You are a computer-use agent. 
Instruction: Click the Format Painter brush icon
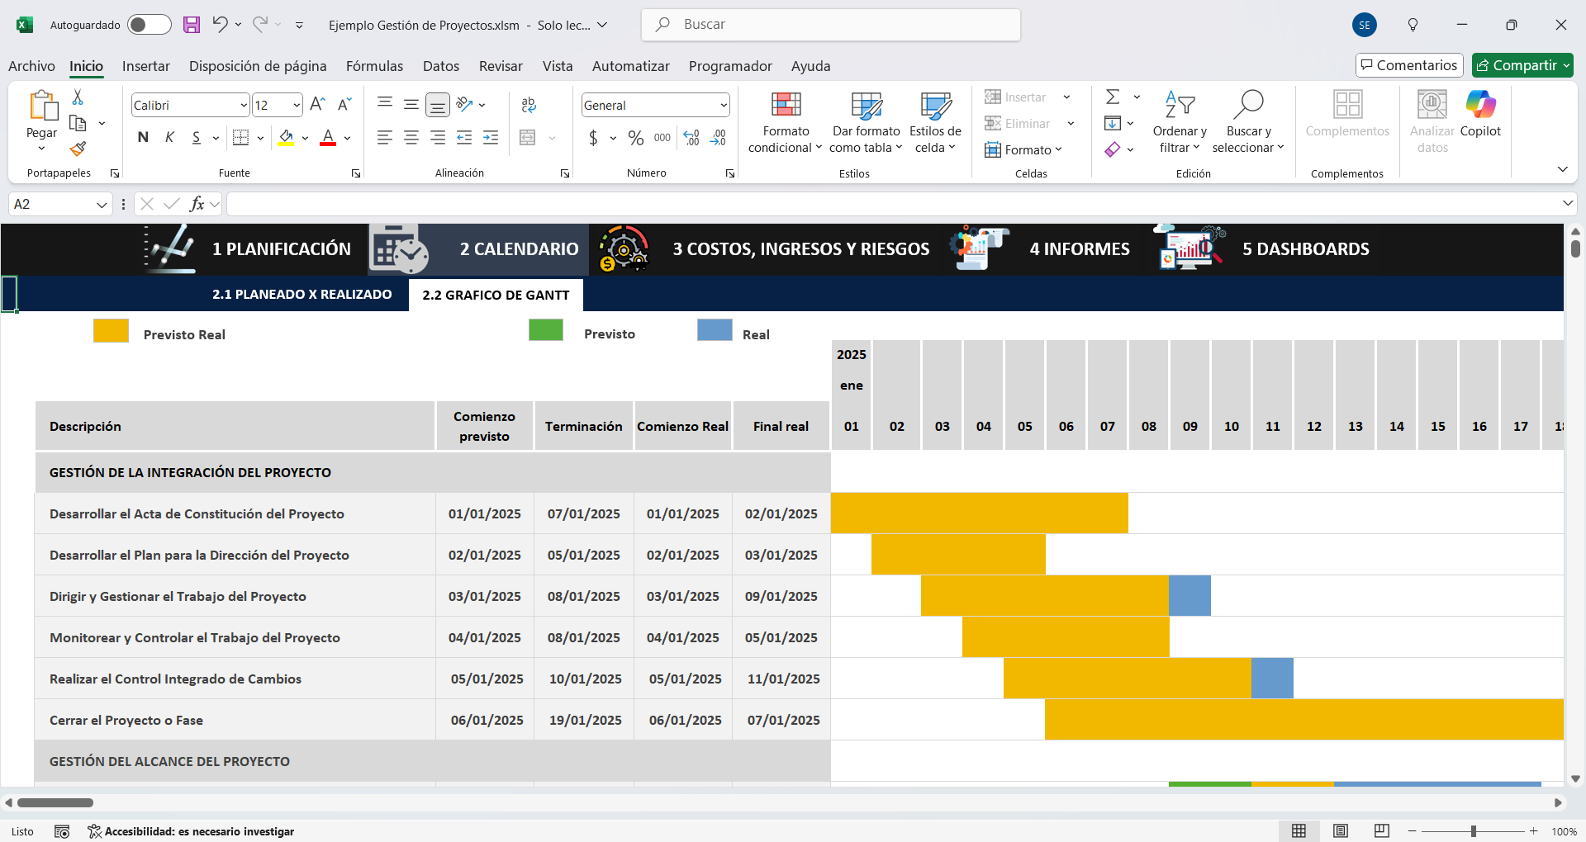[78, 149]
